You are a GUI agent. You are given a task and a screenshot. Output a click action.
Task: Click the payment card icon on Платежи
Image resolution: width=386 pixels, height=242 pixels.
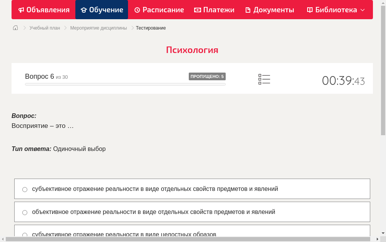pyautogui.click(x=197, y=10)
